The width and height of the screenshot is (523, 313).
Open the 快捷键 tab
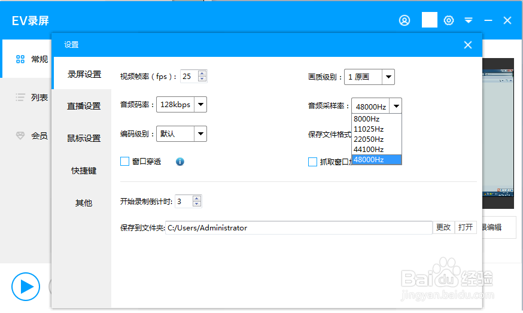point(83,171)
